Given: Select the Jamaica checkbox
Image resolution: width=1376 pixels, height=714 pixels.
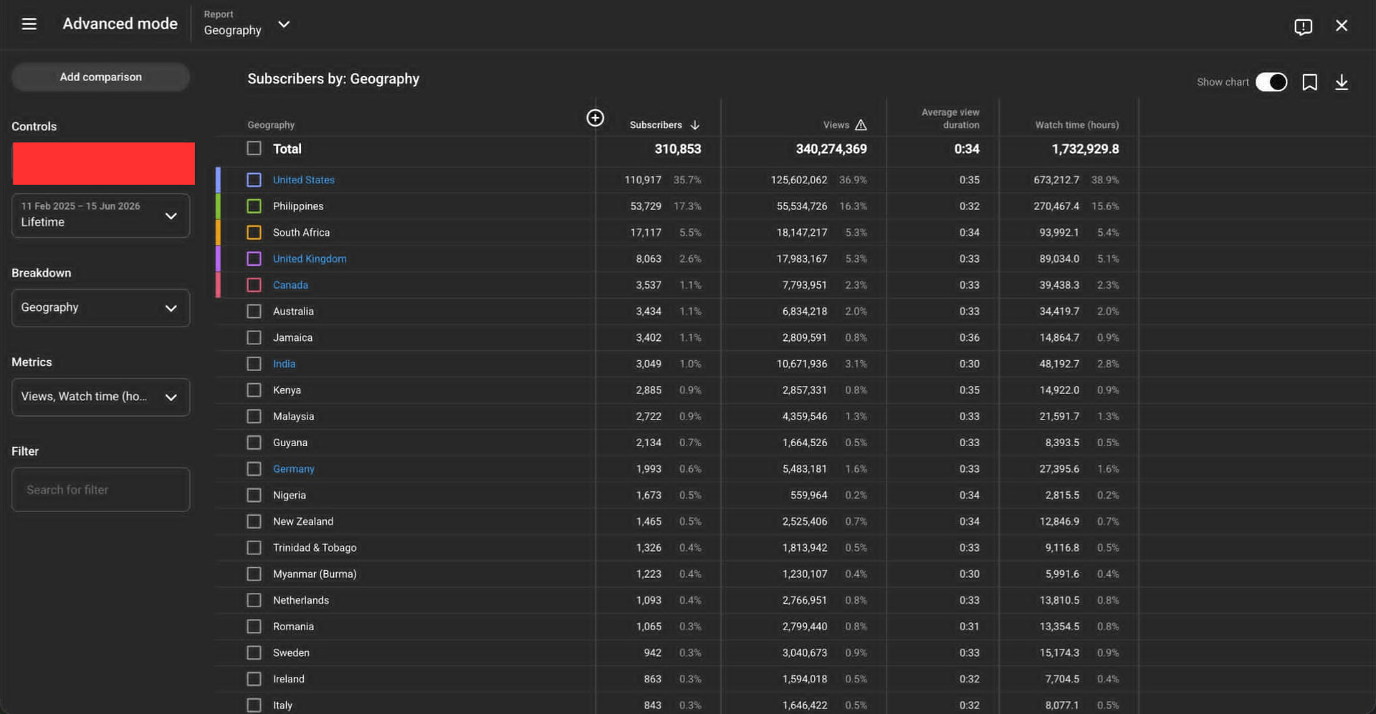Looking at the screenshot, I should tap(254, 337).
